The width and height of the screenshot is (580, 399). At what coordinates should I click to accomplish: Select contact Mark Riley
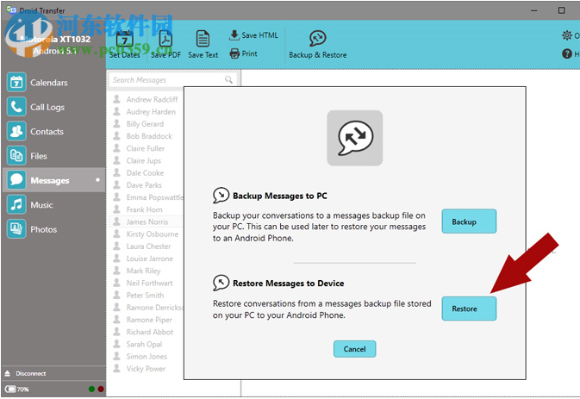[144, 271]
